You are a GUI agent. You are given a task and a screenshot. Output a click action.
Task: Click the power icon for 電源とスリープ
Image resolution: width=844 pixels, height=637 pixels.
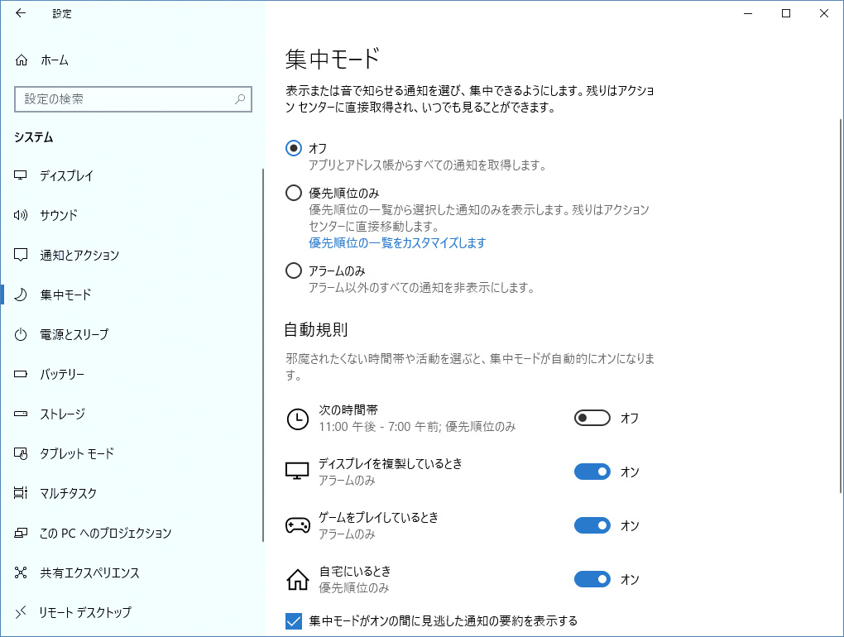[22, 335]
